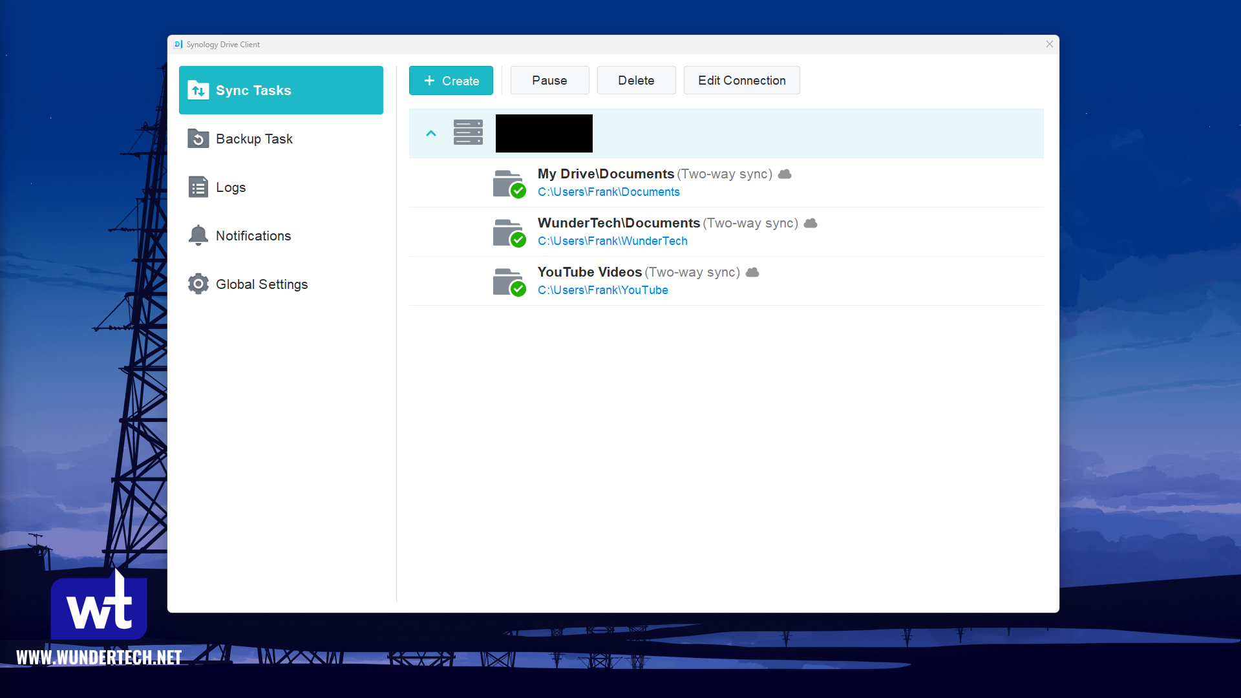Click the Edit Connection button
The image size is (1241, 698).
pyautogui.click(x=741, y=81)
